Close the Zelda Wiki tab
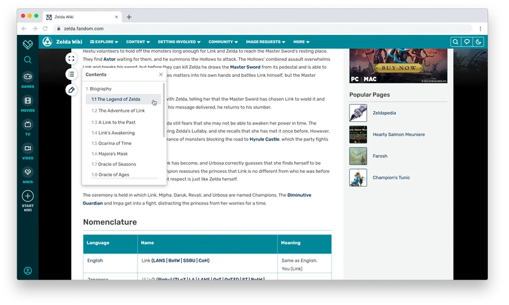Viewport: 509px width, 305px height. pos(116,17)
